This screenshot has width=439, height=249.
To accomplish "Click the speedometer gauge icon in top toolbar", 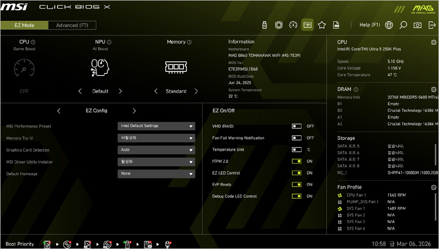I will click(x=293, y=25).
